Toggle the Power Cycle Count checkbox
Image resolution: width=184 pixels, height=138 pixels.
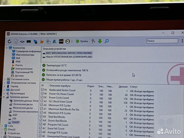click(42, 98)
